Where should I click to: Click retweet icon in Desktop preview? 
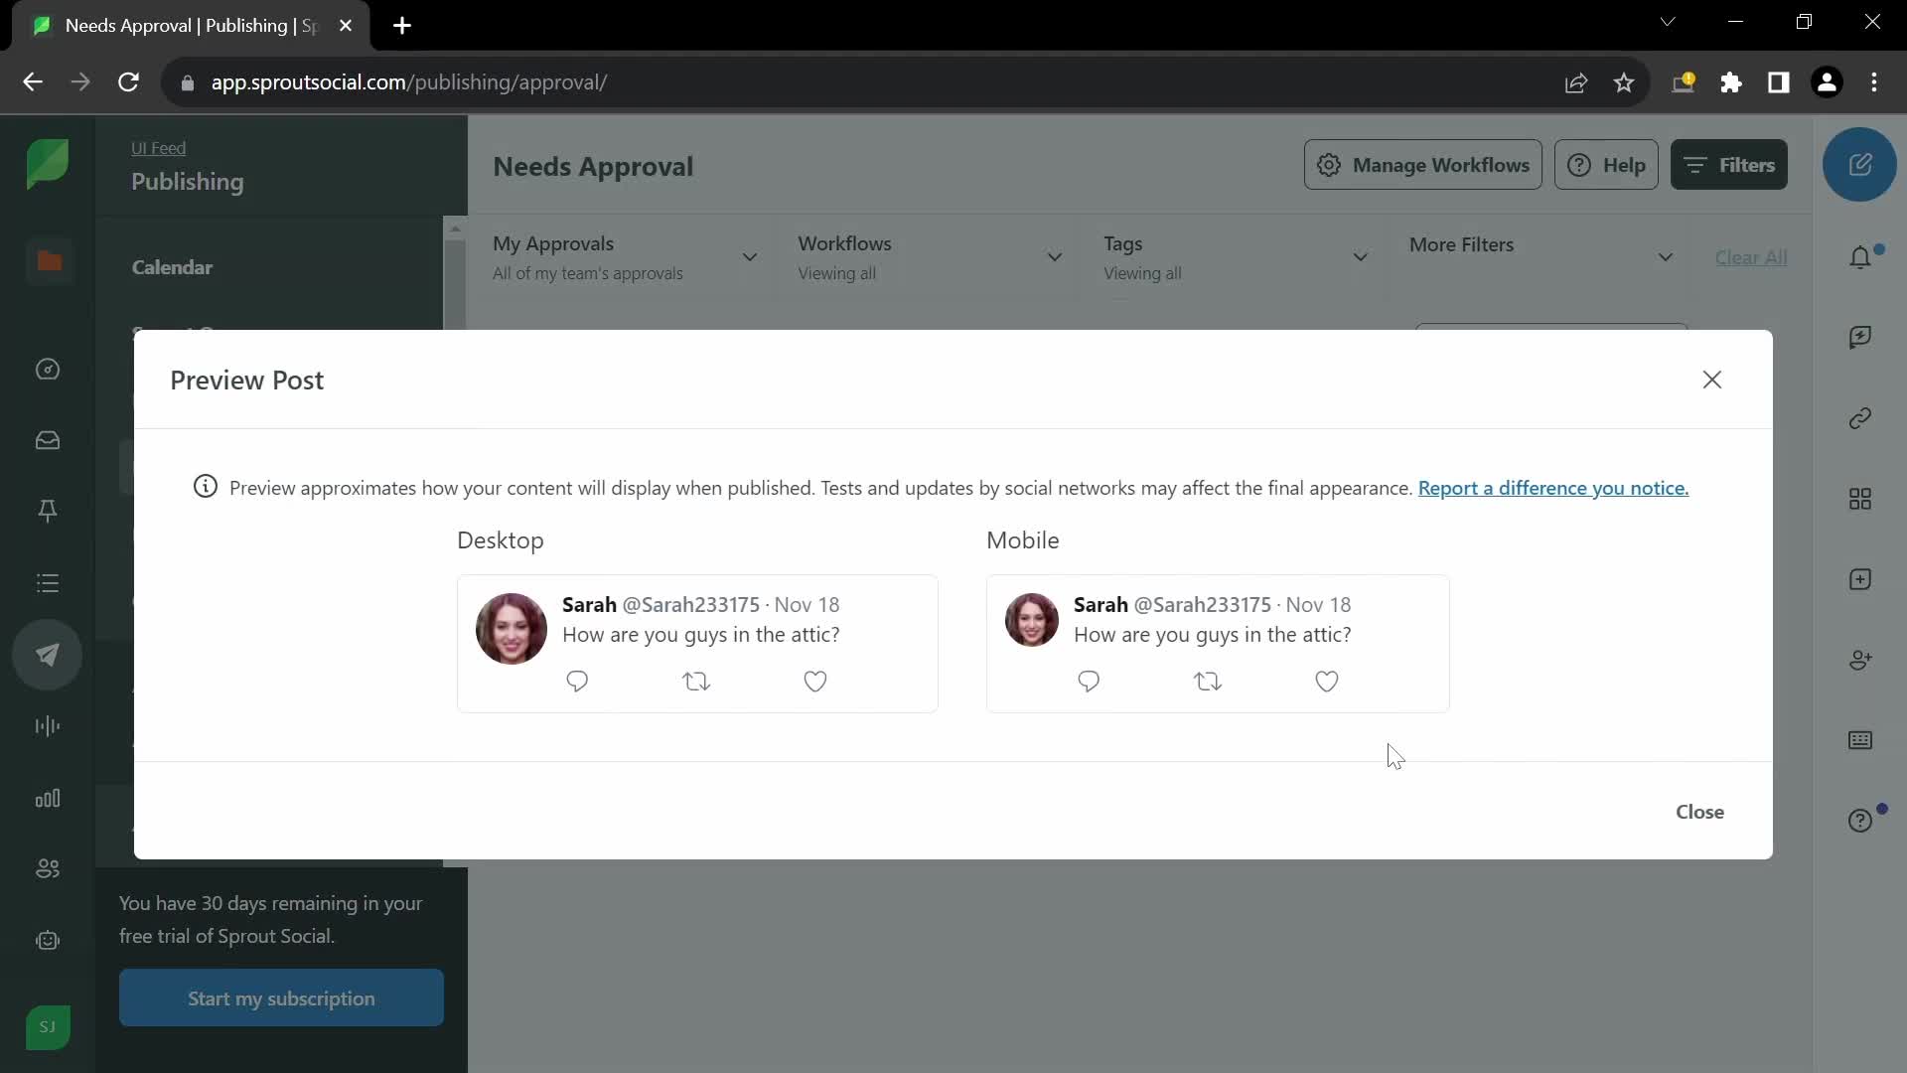[x=696, y=682]
